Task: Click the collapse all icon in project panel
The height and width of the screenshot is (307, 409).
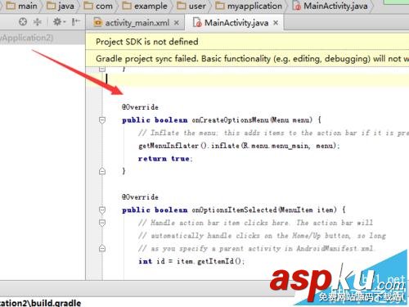Action: (38, 21)
